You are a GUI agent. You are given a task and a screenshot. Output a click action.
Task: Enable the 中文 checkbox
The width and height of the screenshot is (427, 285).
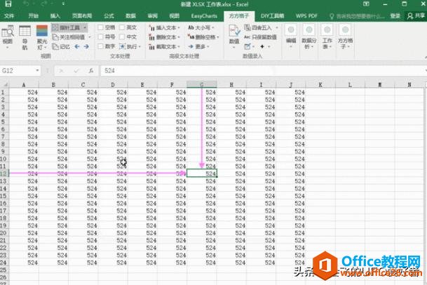[x=122, y=36]
